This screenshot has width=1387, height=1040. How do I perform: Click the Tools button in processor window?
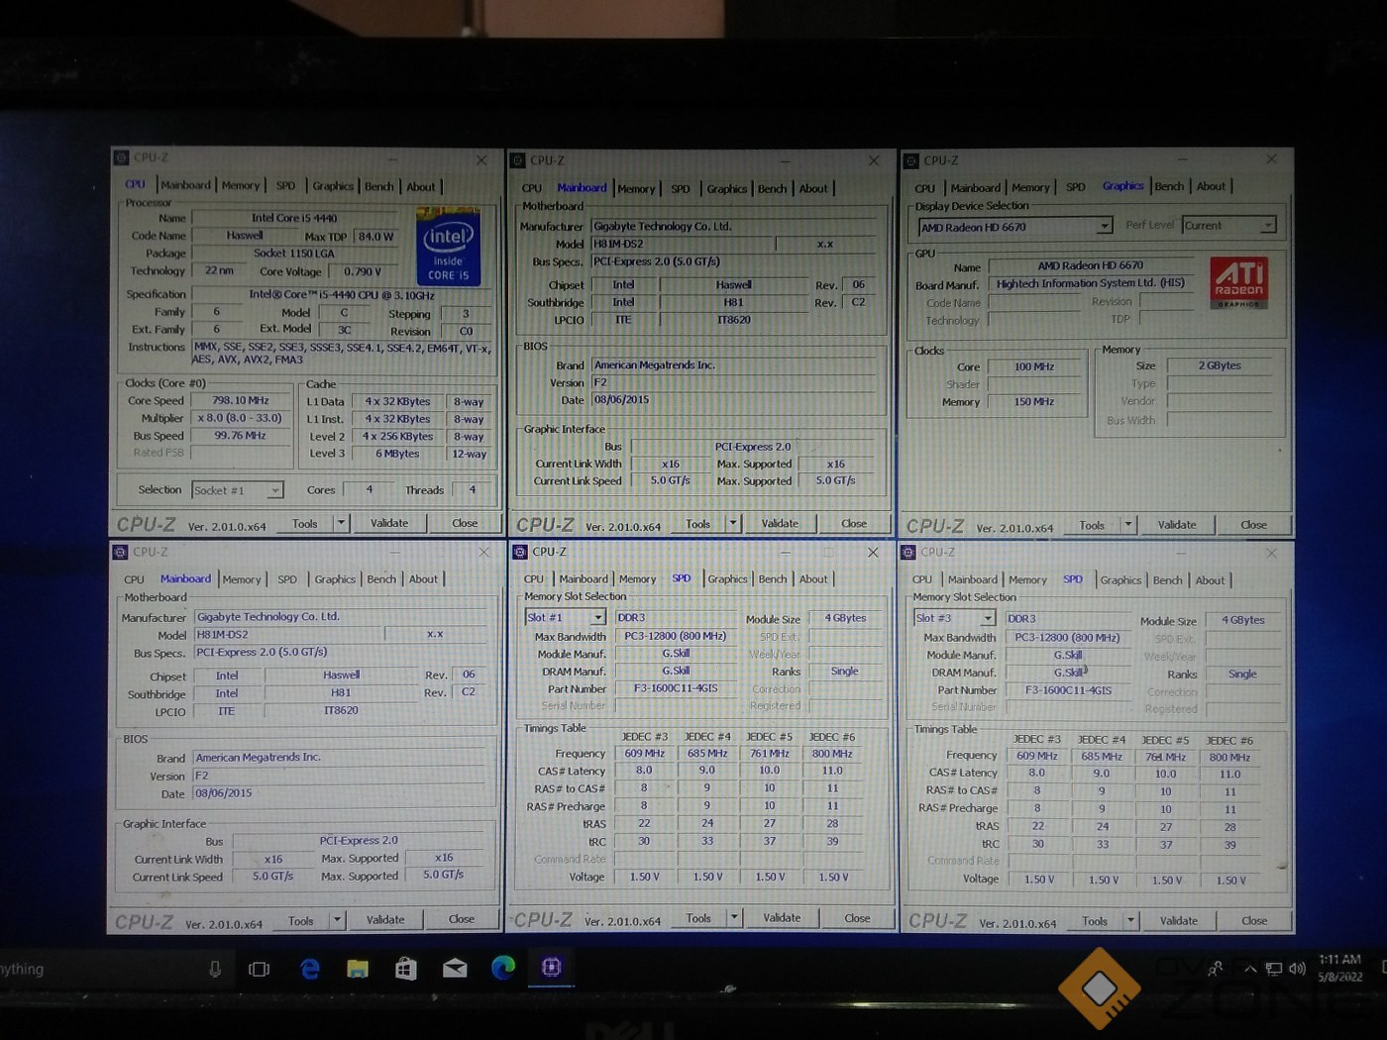[x=305, y=523]
